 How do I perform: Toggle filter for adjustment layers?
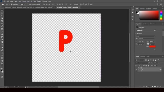pyautogui.click(x=148, y=60)
